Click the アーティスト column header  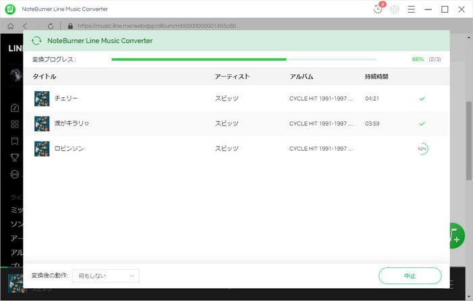(232, 76)
